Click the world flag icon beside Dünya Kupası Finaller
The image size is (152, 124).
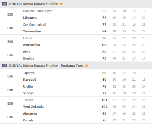(4, 4)
